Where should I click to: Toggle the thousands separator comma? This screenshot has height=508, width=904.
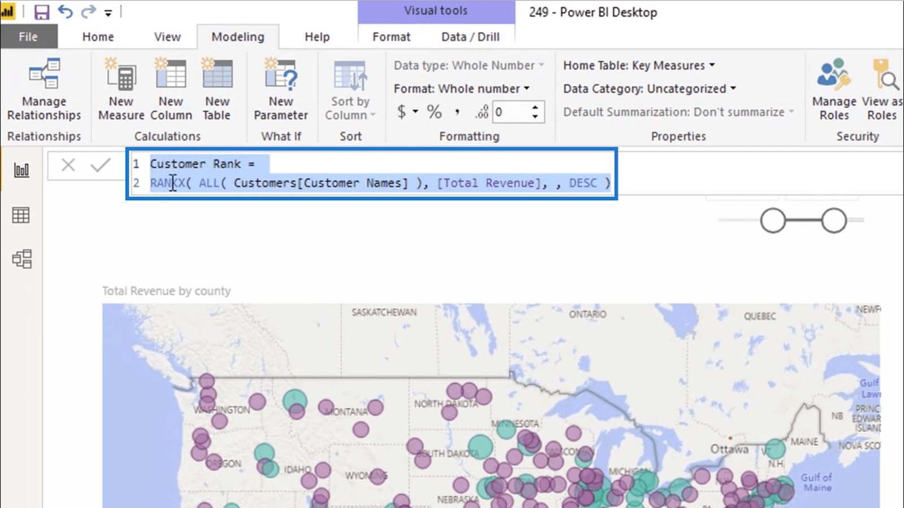(x=457, y=112)
